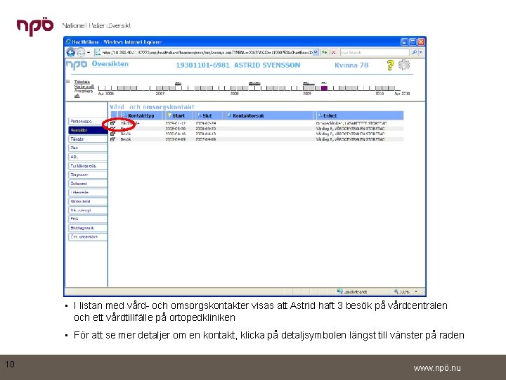This screenshot has width=506, height=380.
Task: Open the Klinisk kemi sidebar section
Action: (x=87, y=201)
